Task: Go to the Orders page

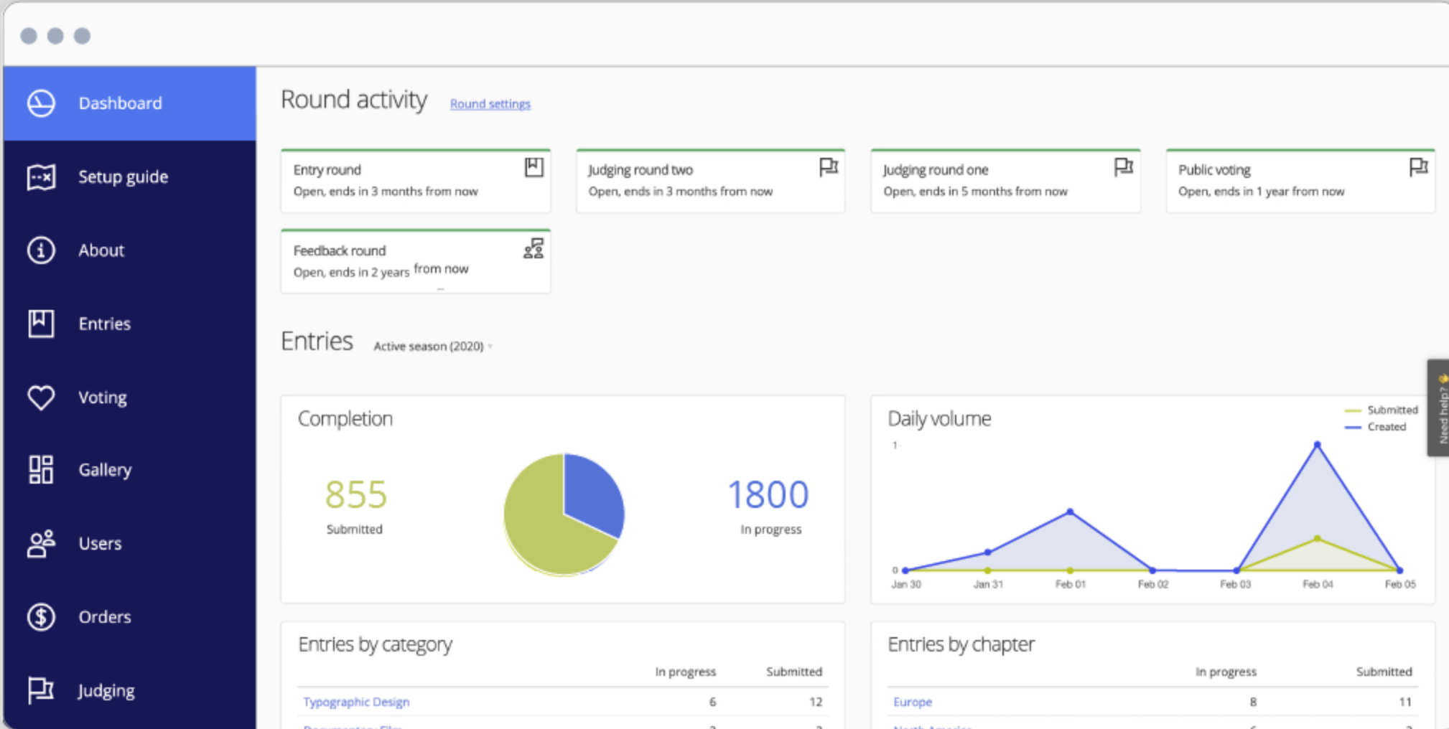Action: [129, 617]
